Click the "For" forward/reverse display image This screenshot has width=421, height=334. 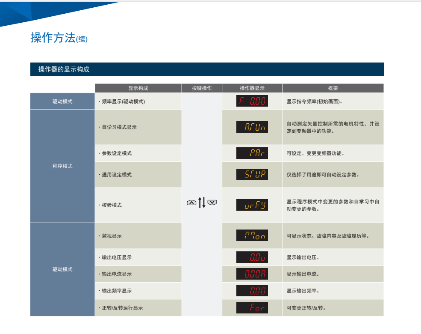(x=252, y=307)
